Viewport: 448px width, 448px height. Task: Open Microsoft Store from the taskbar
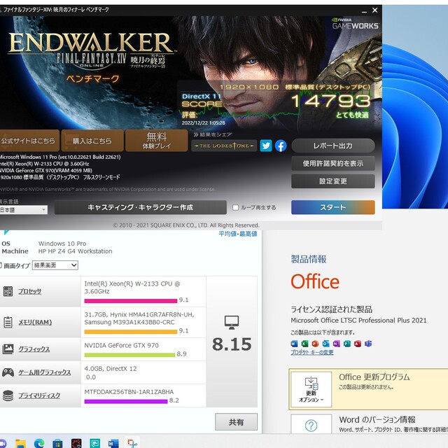click(57, 443)
